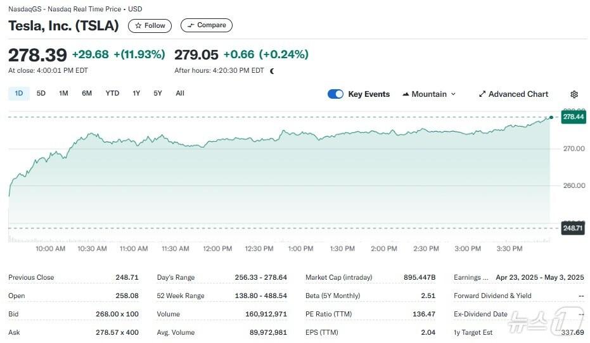Select the YTD range tab
This screenshot has width=590, height=343.
pyautogui.click(x=112, y=94)
